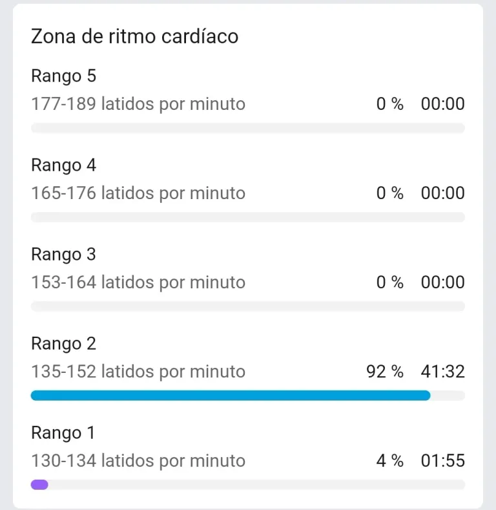
Task: Click the 153-164 latidos por minuto text
Action: tap(138, 282)
